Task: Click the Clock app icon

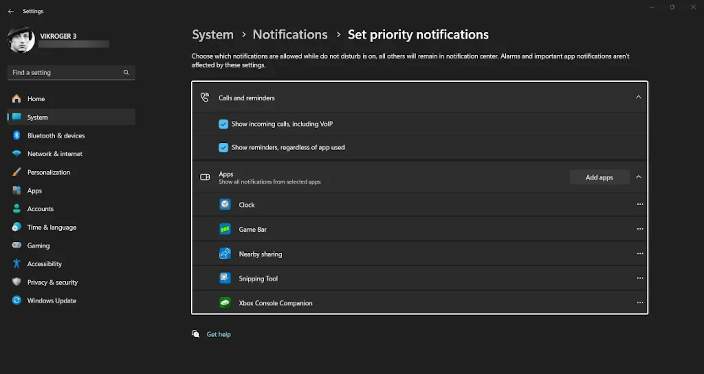Action: 225,205
